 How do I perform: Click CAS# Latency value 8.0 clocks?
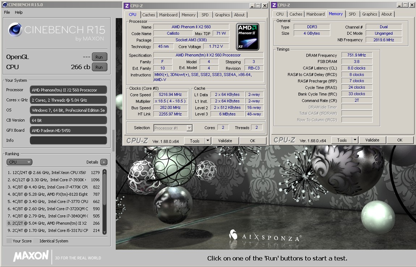[357, 68]
